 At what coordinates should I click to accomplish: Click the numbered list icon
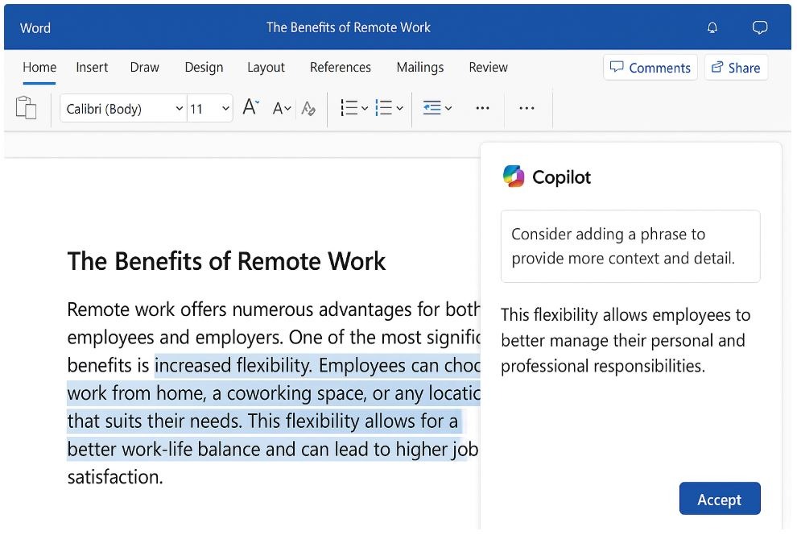[383, 108]
